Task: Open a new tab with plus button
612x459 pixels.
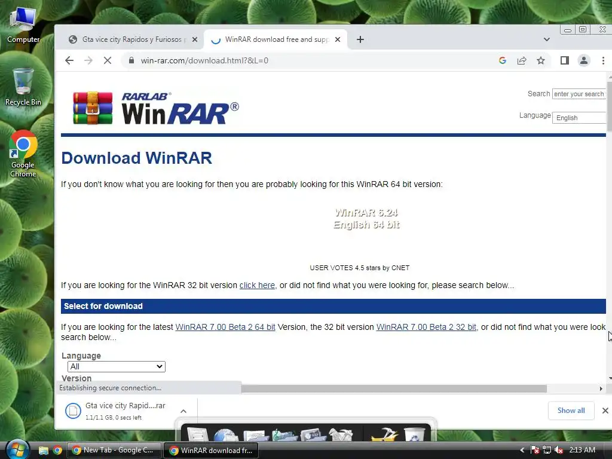Action: click(x=360, y=39)
